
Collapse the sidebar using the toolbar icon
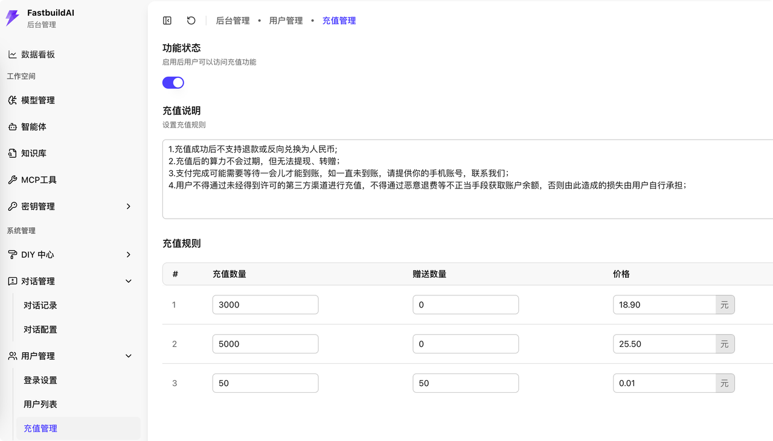(x=167, y=20)
